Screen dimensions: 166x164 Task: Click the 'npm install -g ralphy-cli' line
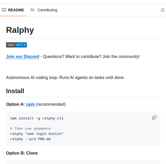tap(37, 118)
